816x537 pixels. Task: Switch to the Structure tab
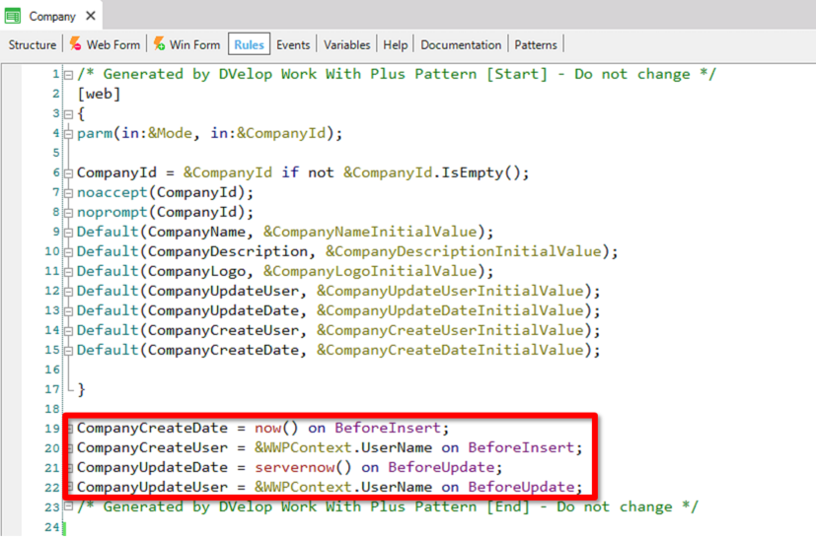(33, 44)
